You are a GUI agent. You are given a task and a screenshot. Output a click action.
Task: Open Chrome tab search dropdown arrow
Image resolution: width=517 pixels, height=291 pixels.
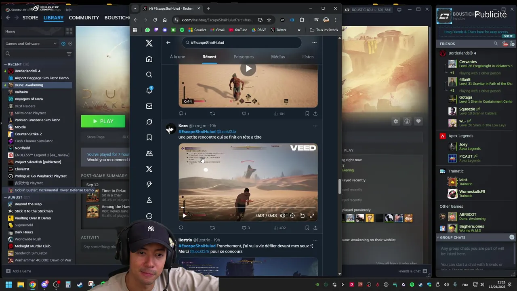pyautogui.click(x=135, y=8)
